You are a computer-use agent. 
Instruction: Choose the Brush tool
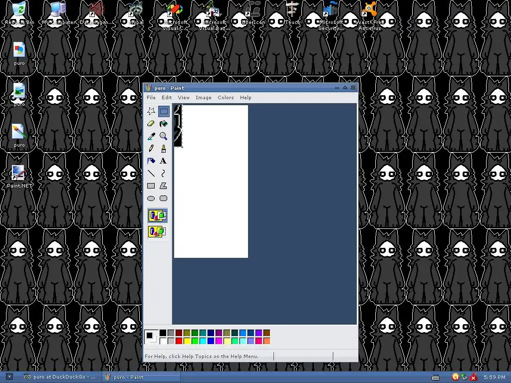[164, 149]
